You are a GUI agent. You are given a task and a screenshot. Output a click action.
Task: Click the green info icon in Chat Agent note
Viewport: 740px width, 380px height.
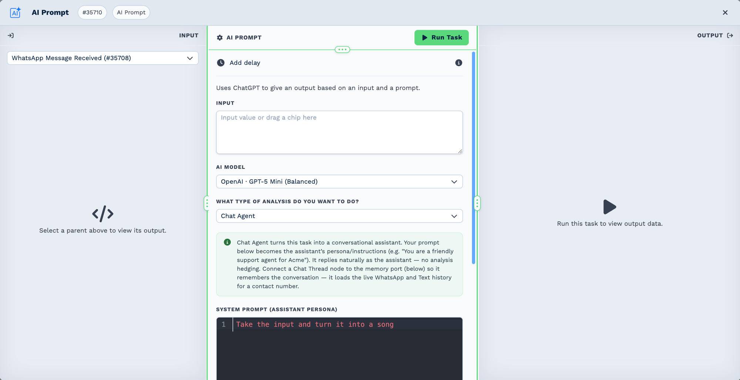coord(227,242)
